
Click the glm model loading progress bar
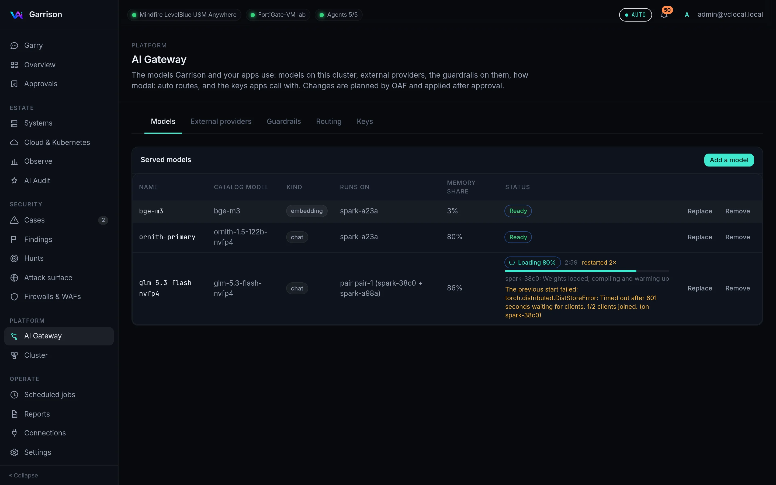coord(587,271)
